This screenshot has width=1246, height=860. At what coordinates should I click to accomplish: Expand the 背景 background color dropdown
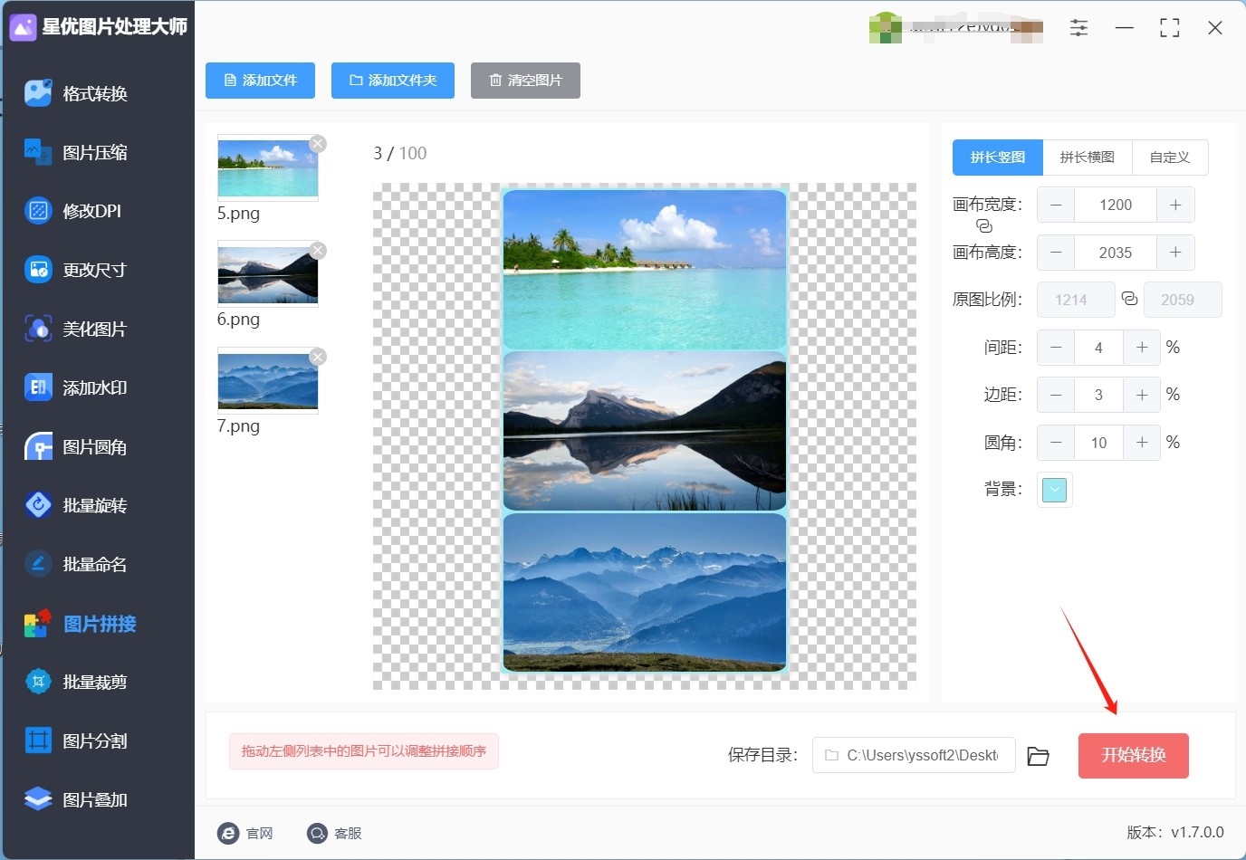[x=1054, y=490]
